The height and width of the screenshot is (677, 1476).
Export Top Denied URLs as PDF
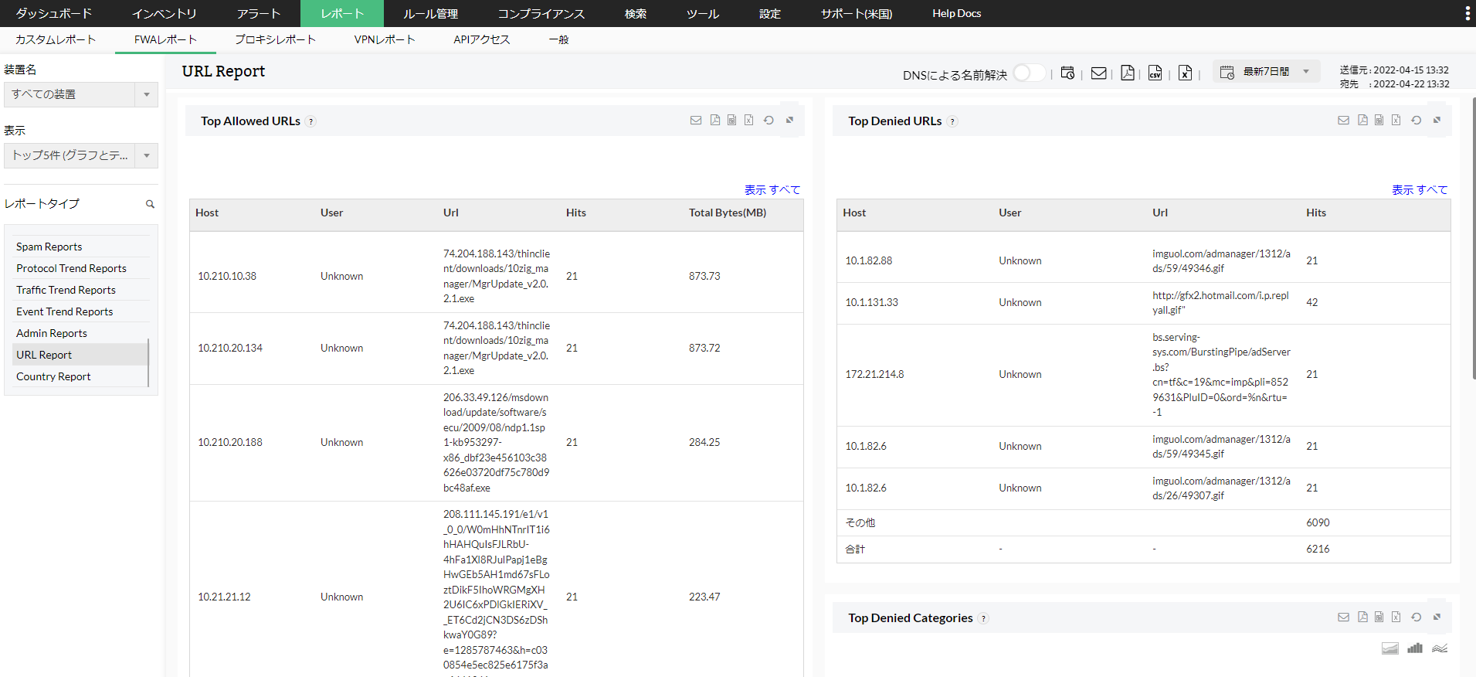[1362, 121]
